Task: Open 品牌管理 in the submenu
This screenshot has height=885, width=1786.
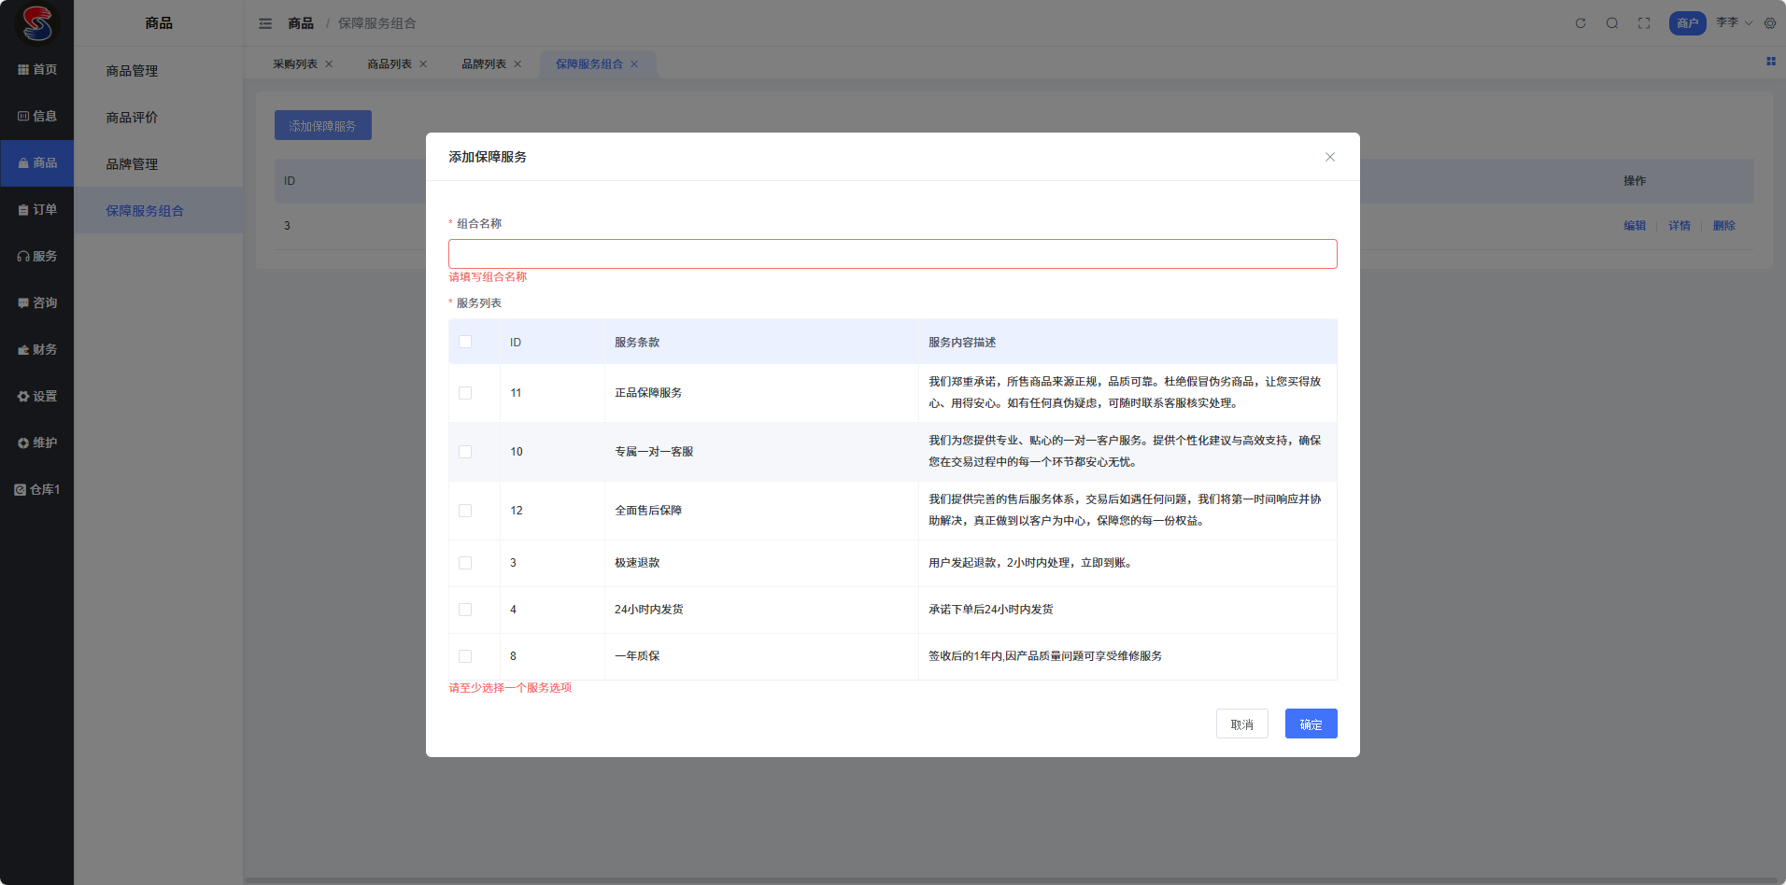Action: [132, 164]
